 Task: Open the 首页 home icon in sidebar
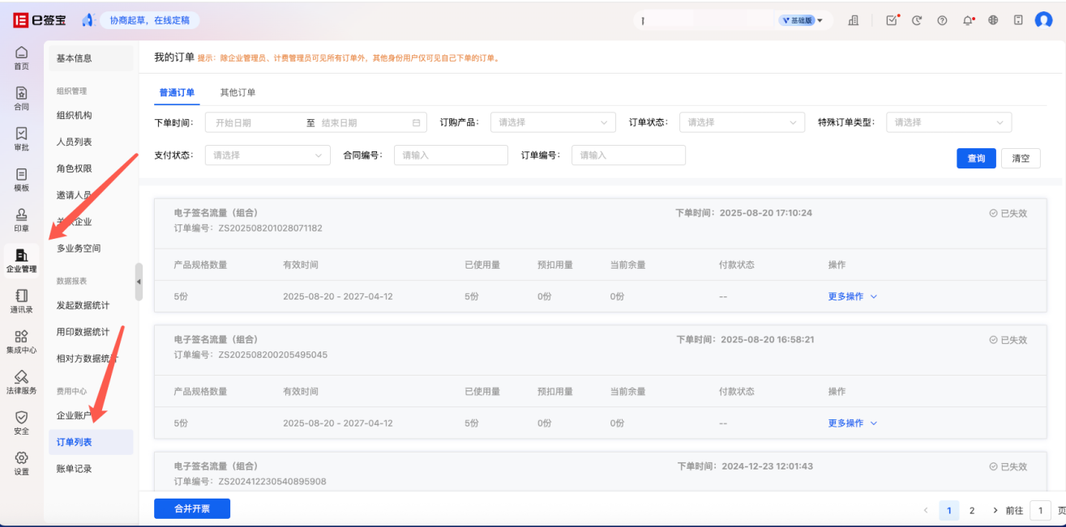tap(21, 57)
